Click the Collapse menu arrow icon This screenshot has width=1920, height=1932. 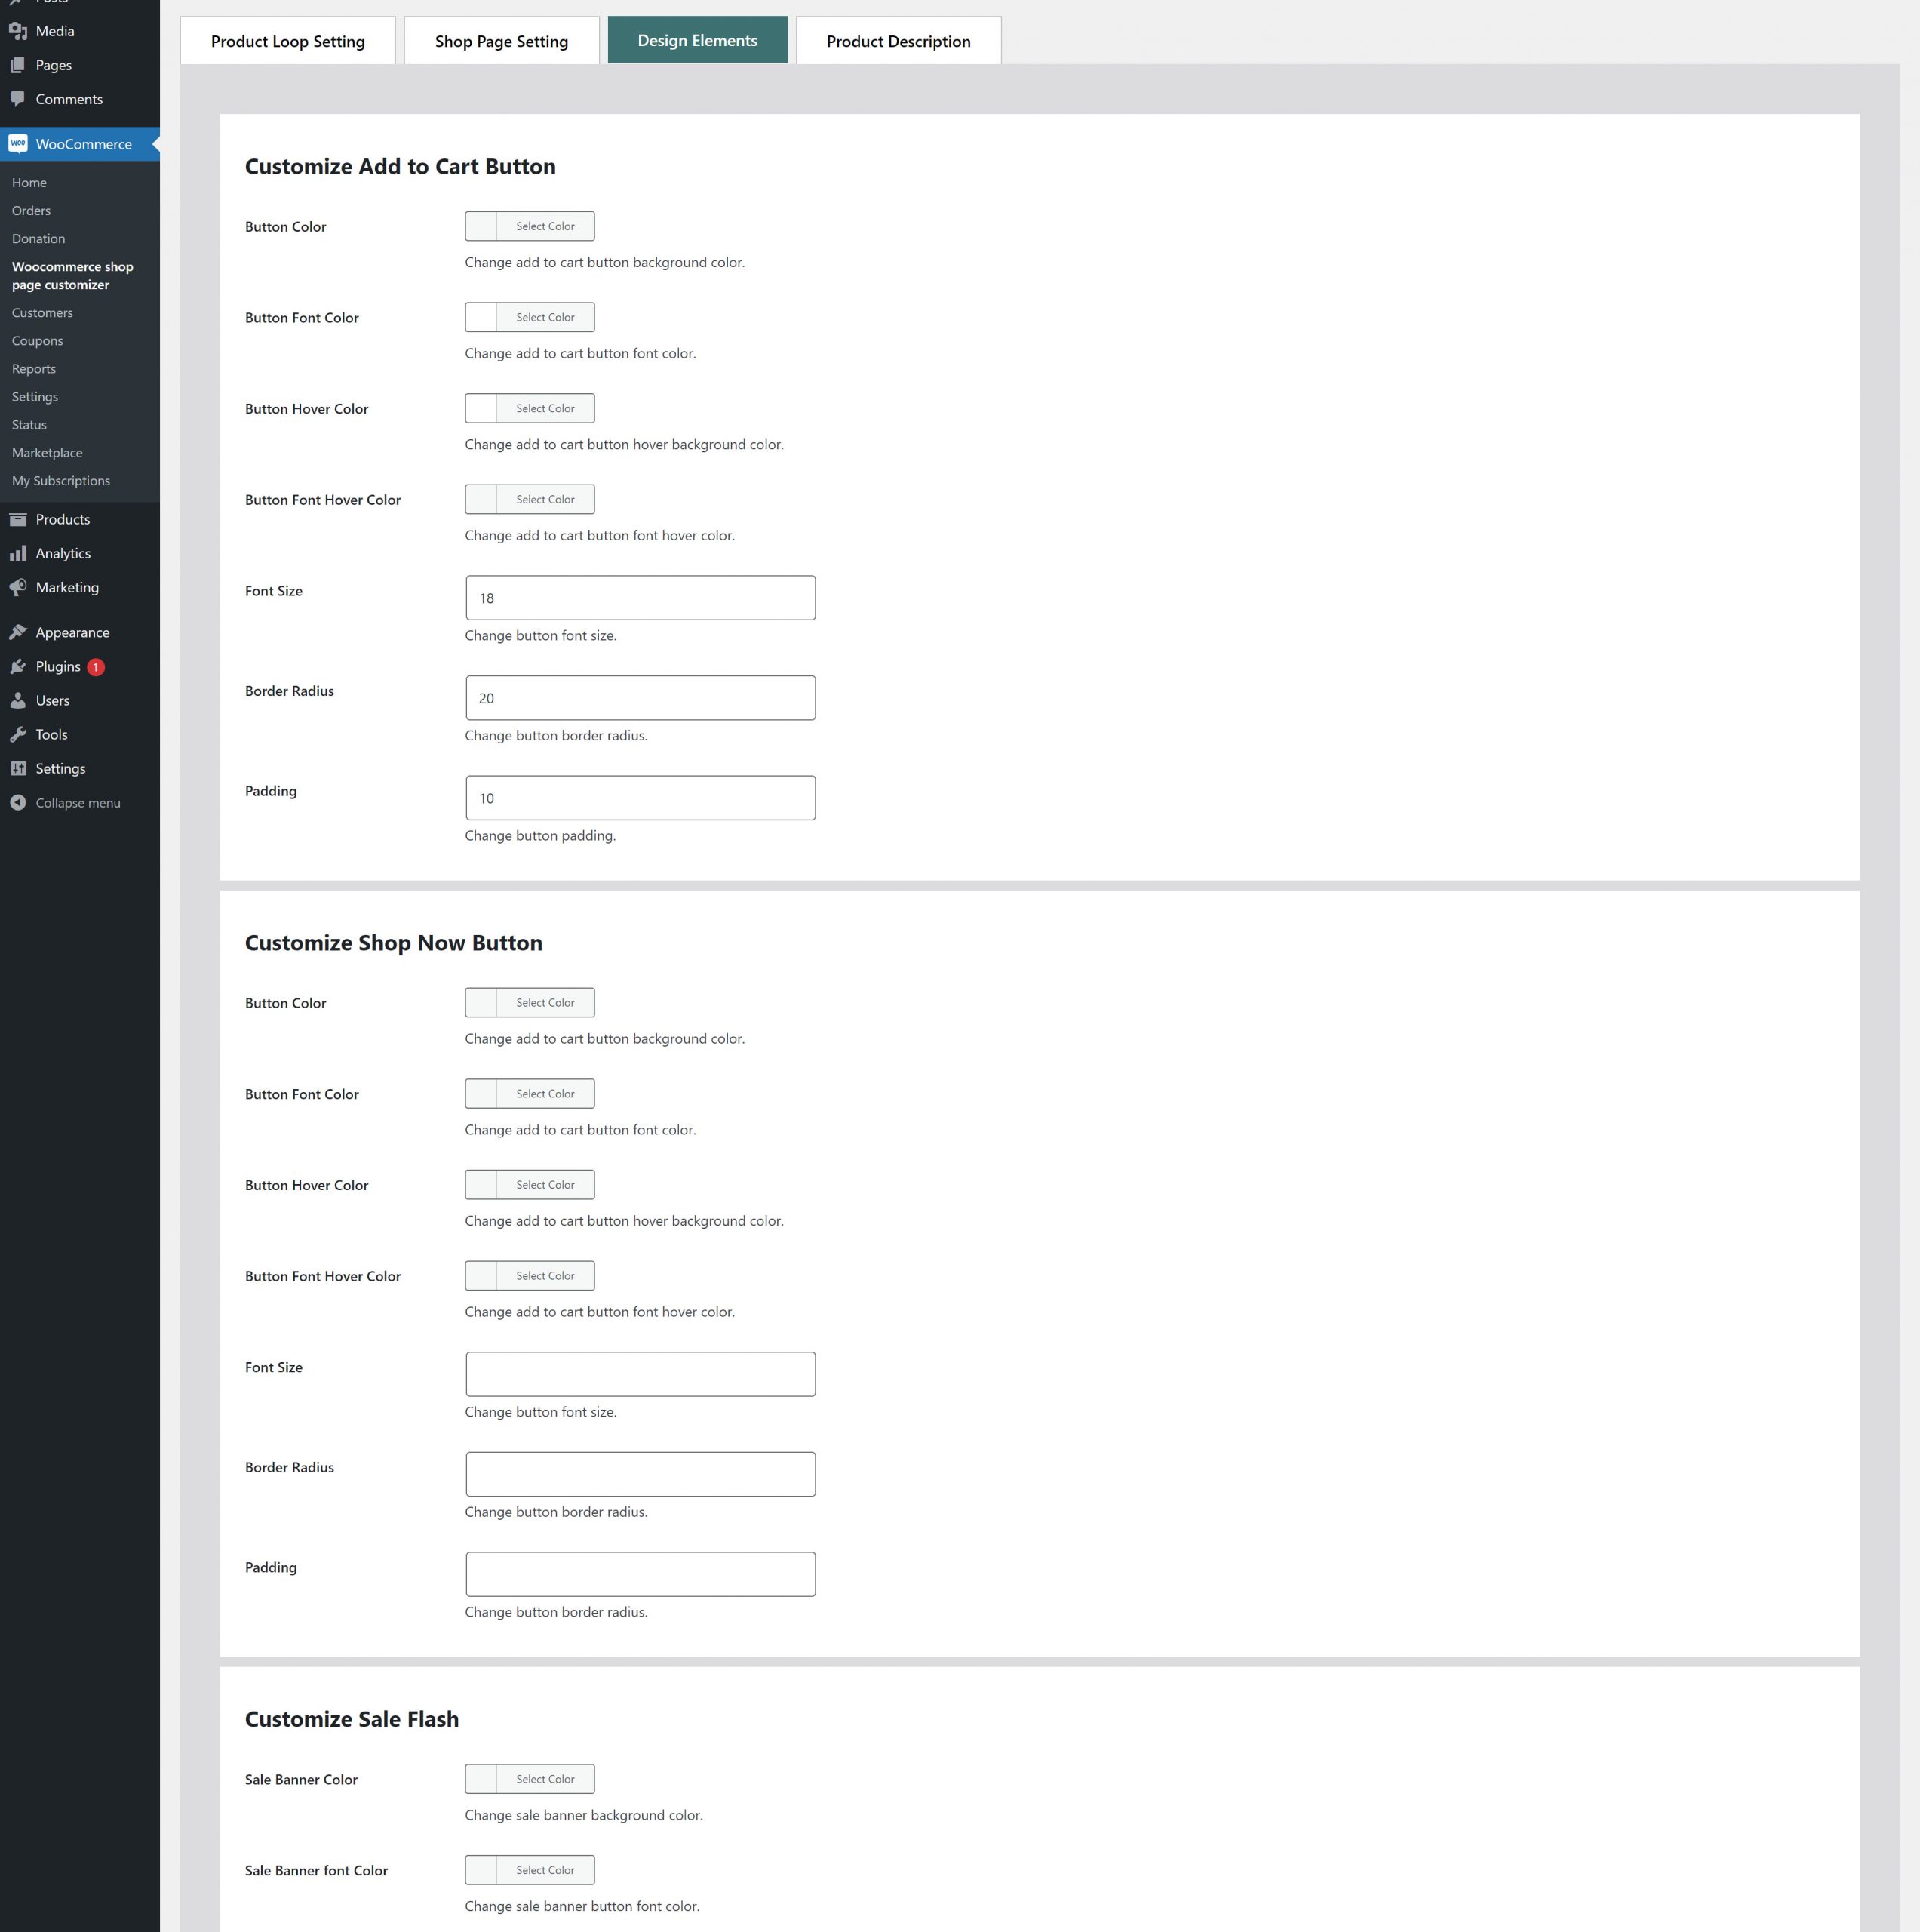tap(18, 803)
